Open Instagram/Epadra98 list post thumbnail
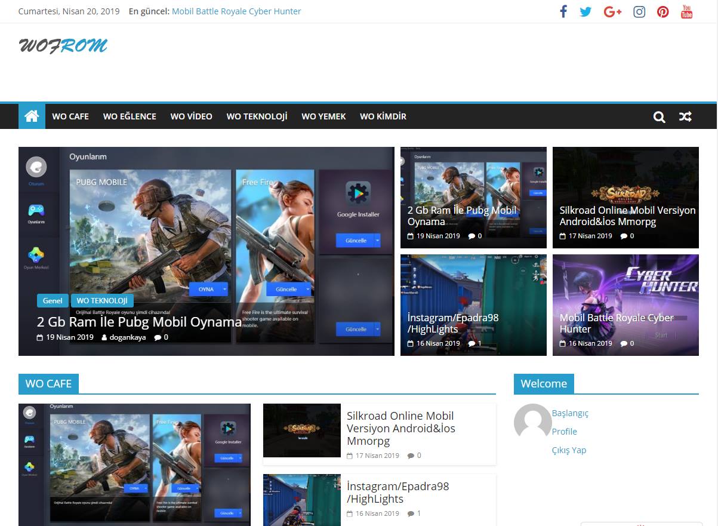 point(302,500)
